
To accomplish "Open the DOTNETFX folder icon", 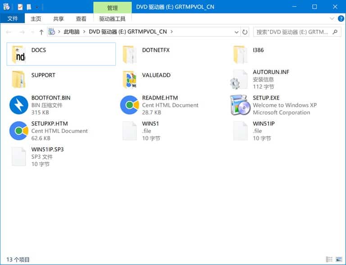I will click(130, 55).
